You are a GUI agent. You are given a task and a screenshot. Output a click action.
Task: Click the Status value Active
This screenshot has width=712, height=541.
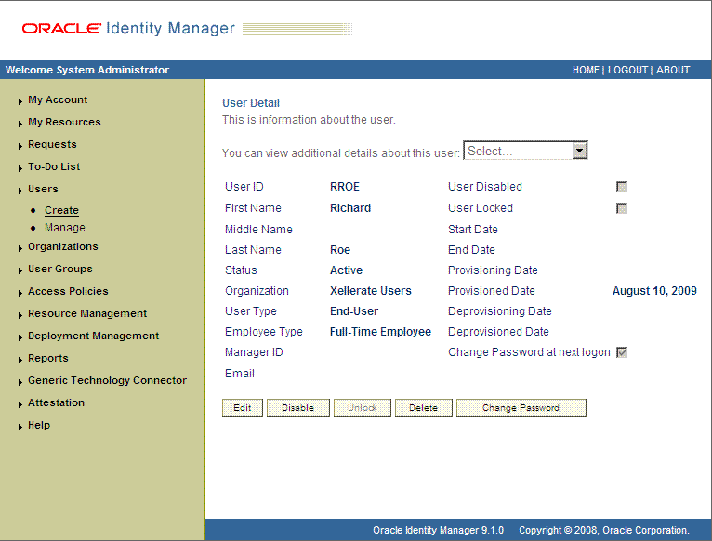pyautogui.click(x=346, y=270)
